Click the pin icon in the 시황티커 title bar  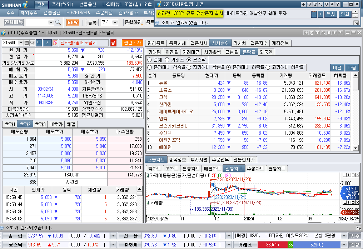332,4
